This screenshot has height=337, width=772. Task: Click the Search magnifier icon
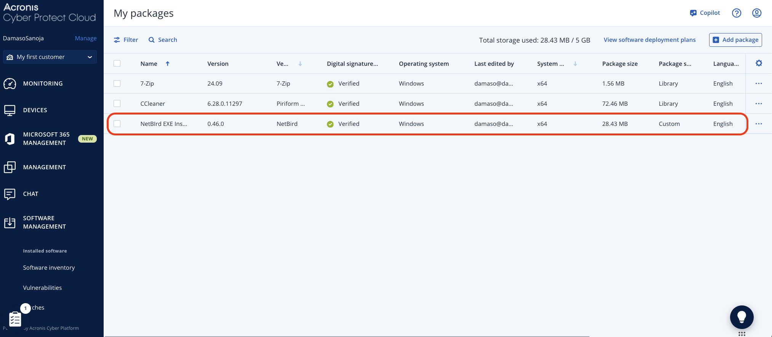(x=152, y=40)
